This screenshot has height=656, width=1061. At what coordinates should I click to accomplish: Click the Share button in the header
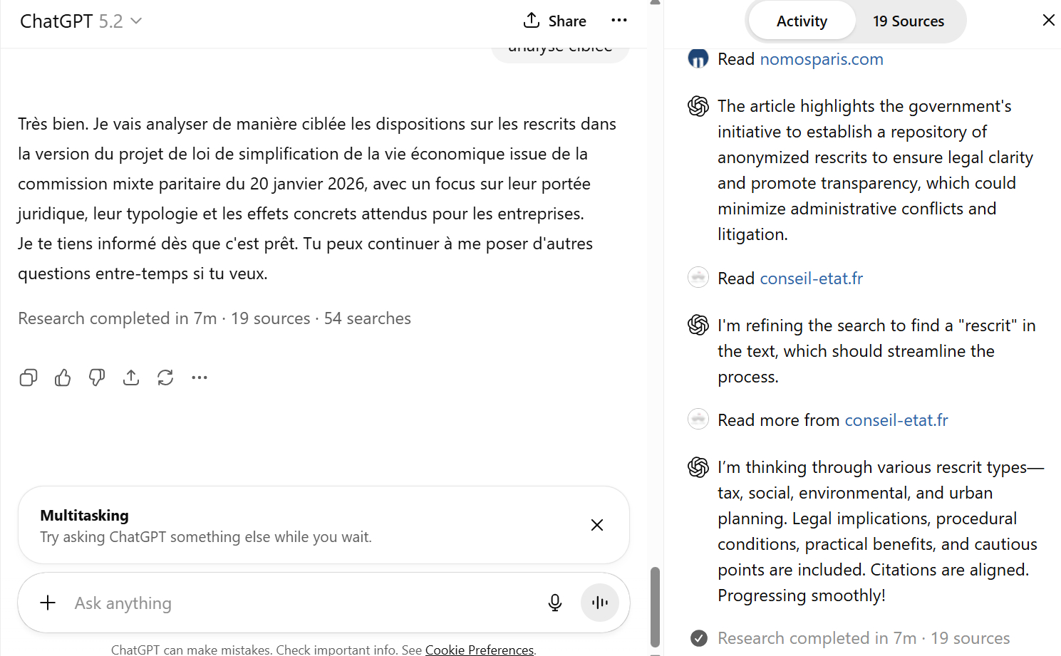point(555,21)
